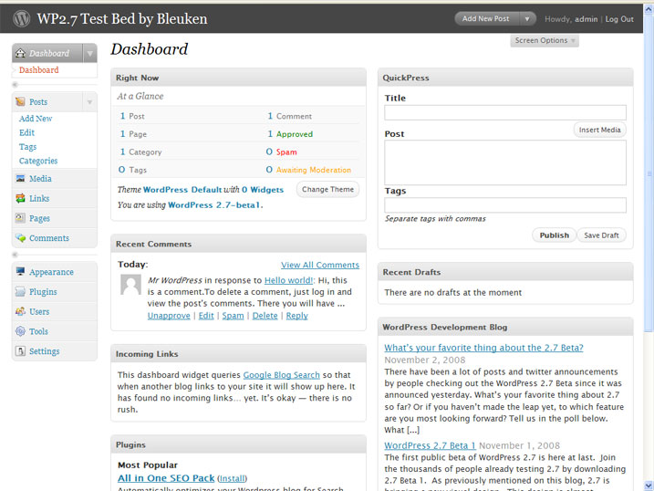Screen dimensions: 654x491
Task: Click Reply on Mr WordPress comment
Action: [297, 316]
